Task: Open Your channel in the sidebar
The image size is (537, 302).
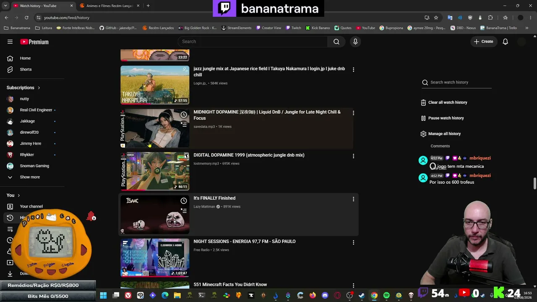Action: 32,206
